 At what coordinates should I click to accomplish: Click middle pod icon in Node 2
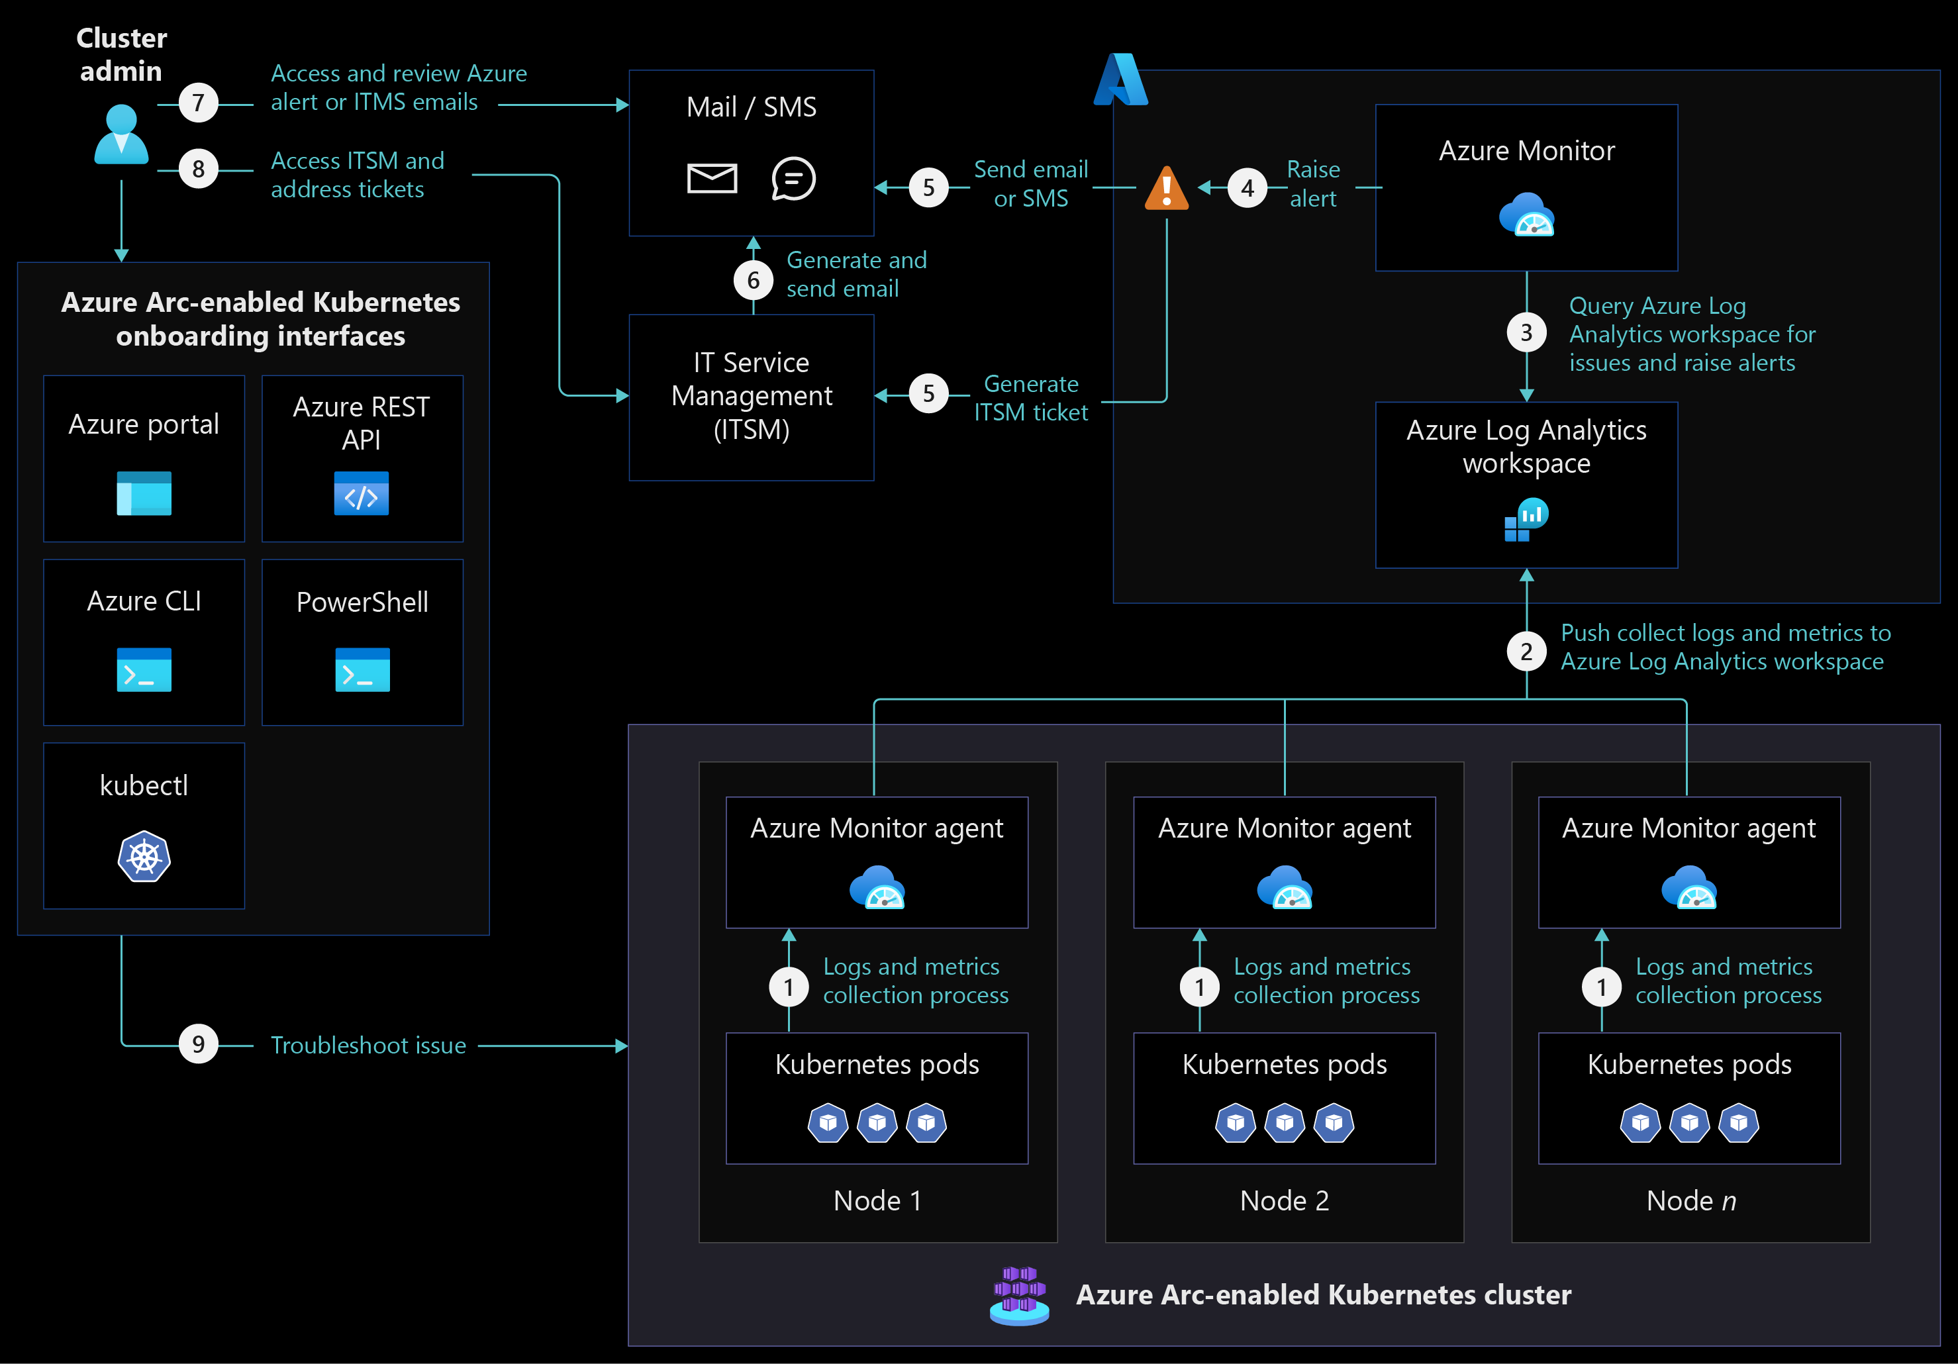(x=1285, y=1123)
